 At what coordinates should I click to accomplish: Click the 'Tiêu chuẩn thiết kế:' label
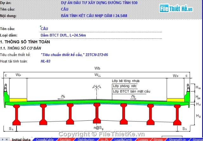pos(16,55)
